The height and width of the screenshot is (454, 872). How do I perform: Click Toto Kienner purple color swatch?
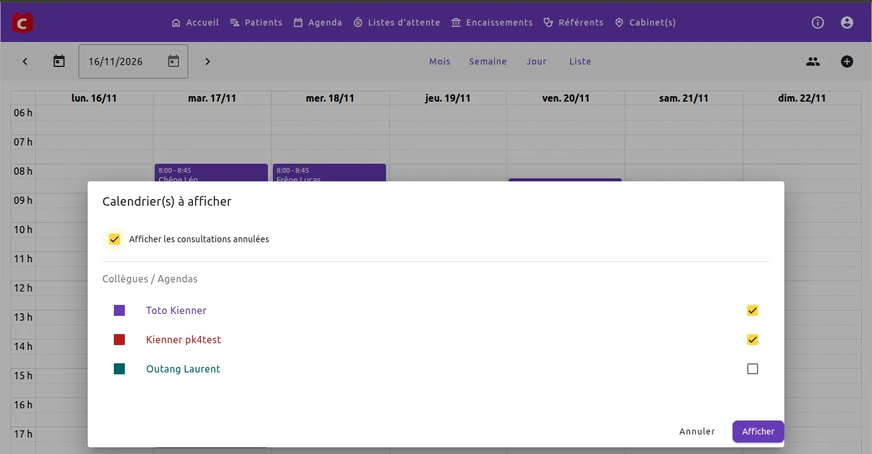119,310
